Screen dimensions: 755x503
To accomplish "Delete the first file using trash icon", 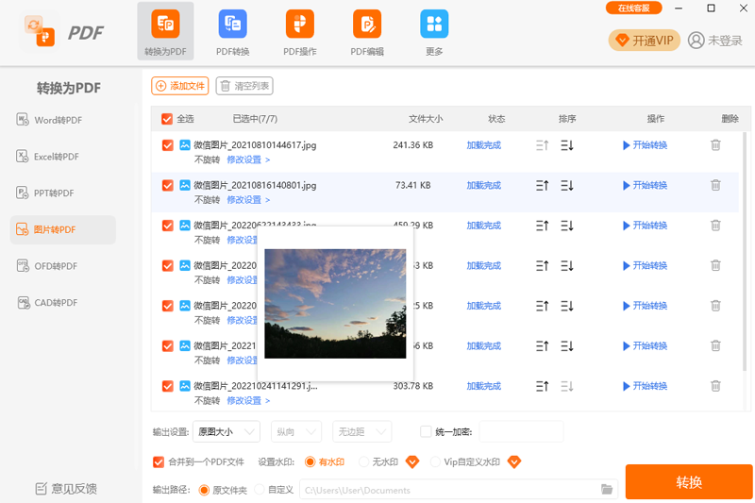I will pyautogui.click(x=715, y=145).
